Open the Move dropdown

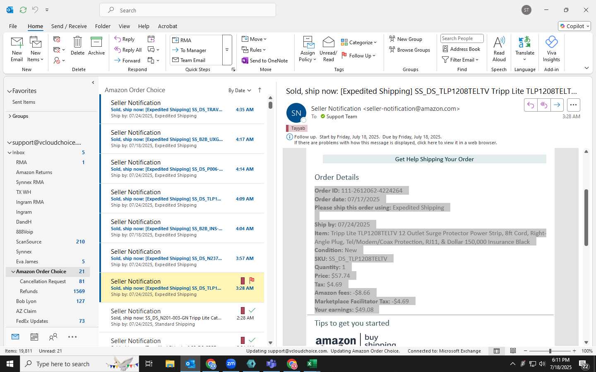(x=254, y=39)
